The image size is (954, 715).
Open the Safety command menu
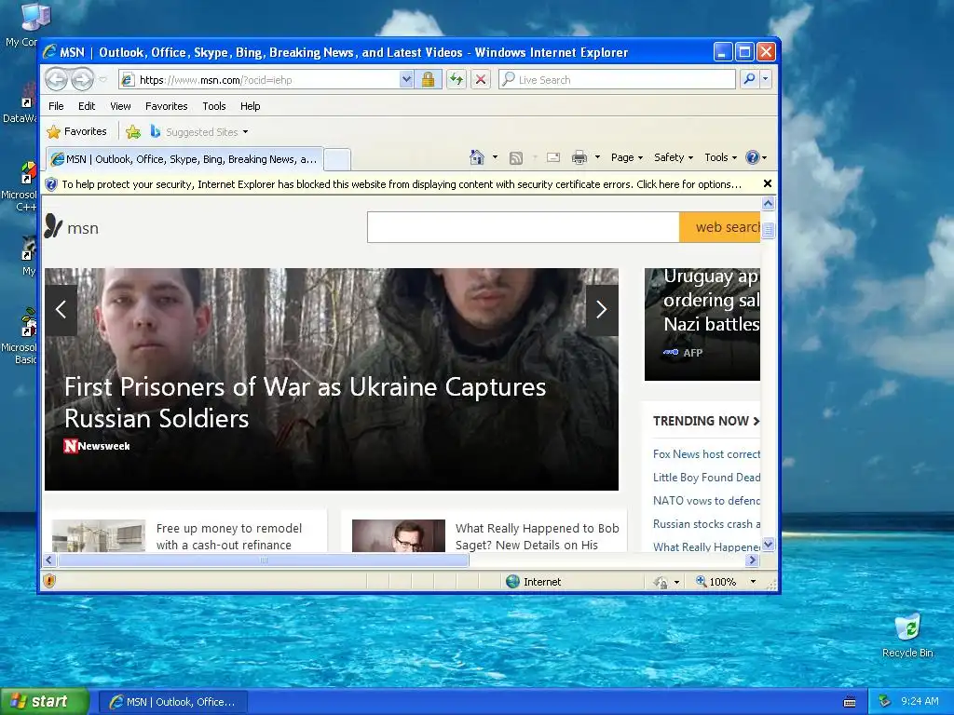click(673, 157)
